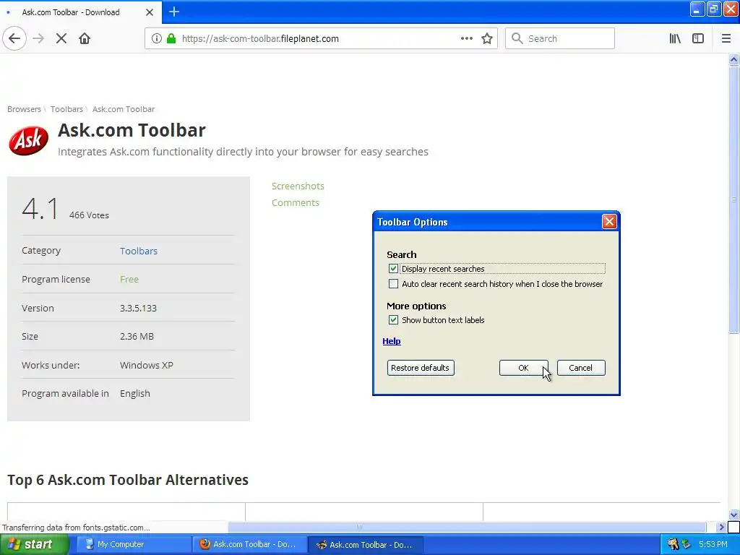Open the Browsers breadcrumb link
740x555 pixels.
24,109
